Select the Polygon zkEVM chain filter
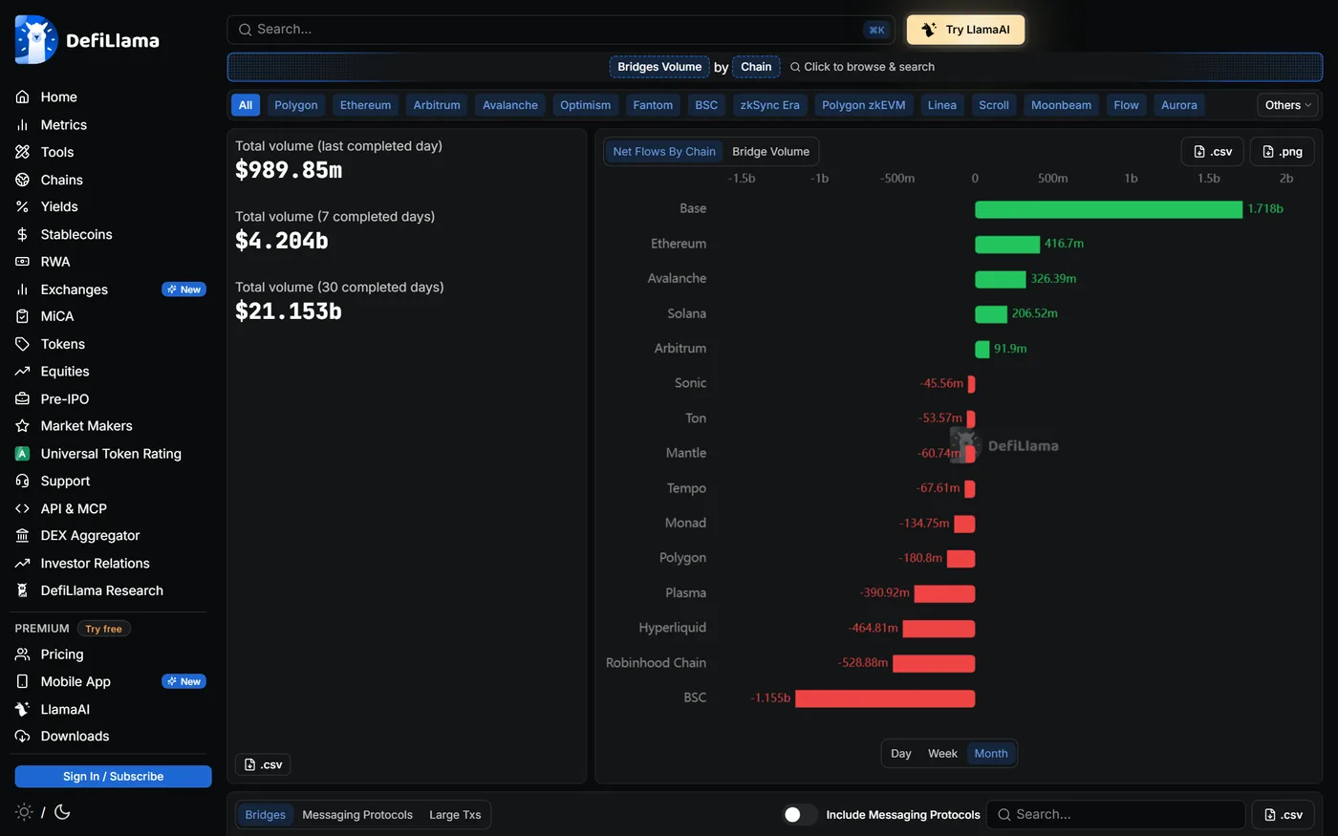1338x836 pixels. 864,105
